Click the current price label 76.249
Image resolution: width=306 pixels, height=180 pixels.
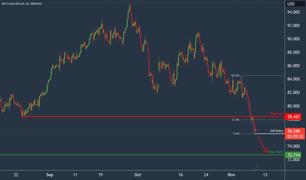tap(294, 131)
